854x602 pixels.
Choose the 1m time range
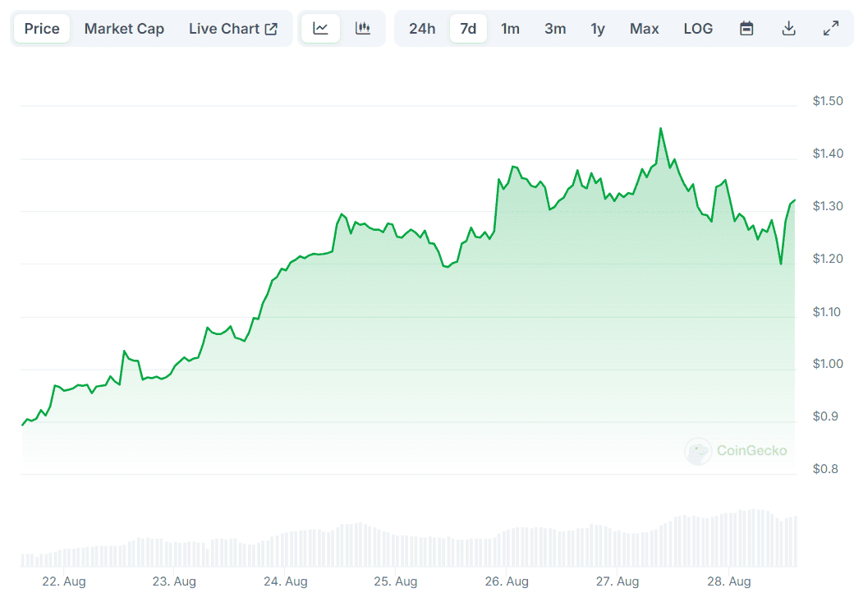510,29
